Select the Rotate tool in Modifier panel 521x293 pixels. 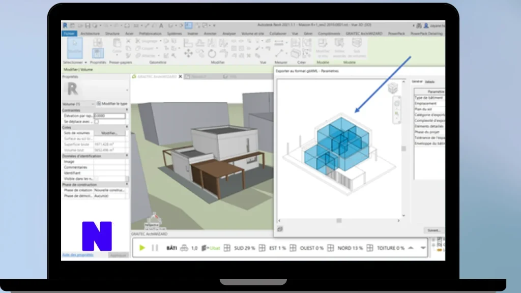pyautogui.click(x=212, y=53)
